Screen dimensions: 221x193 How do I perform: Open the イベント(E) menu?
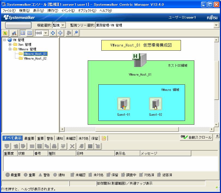pyautogui.click(x=68, y=11)
